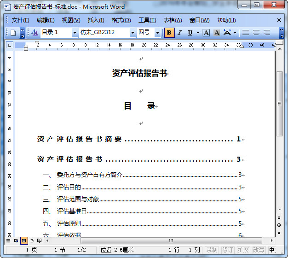Toggle 录制 macro recording in status bar
Image resolution: width=288 pixels, height=258 pixels.
(x=212, y=250)
